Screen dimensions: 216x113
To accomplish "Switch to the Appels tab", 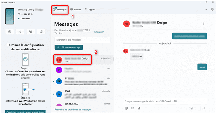I will [90, 10].
